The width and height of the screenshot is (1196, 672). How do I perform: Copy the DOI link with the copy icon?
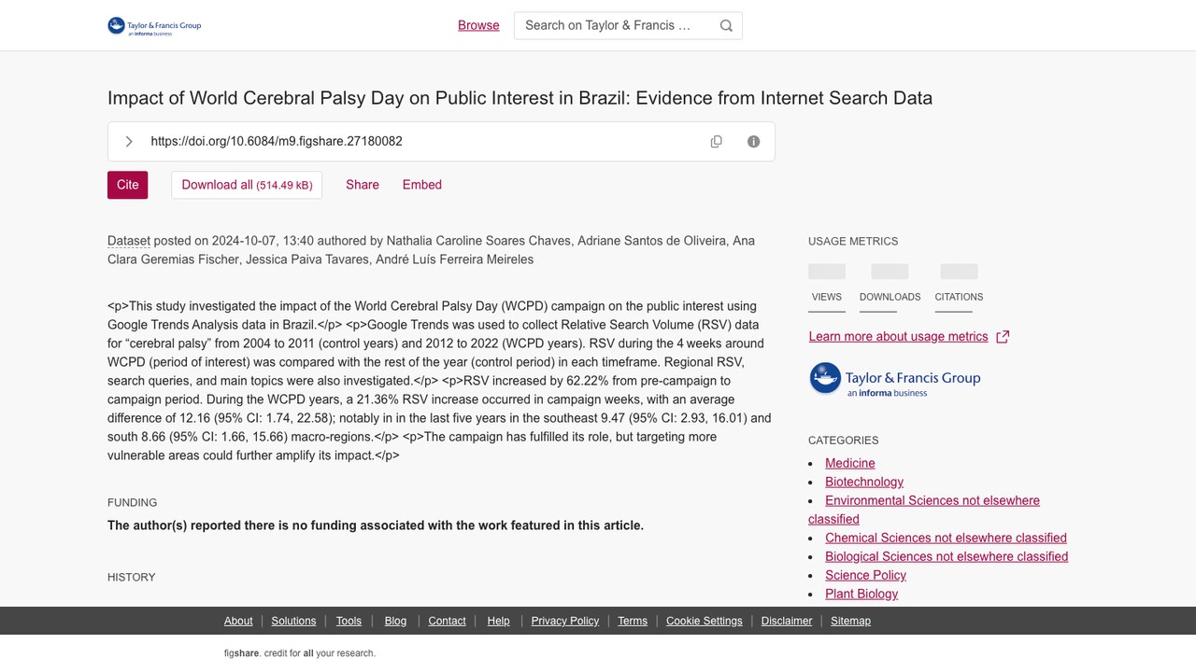pos(717,142)
